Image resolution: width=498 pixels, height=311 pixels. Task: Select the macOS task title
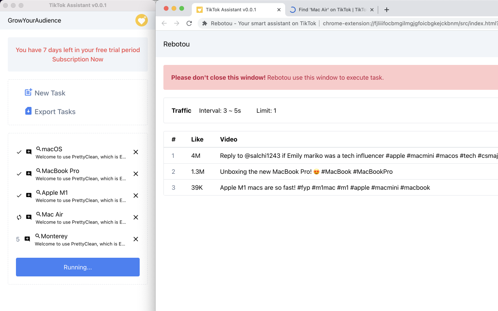(52, 149)
